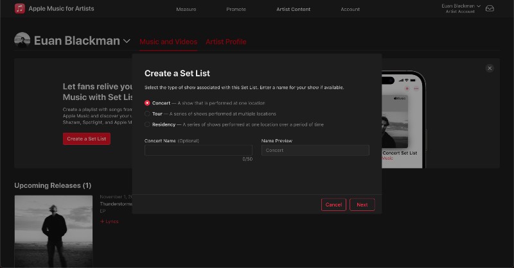
Task: Click the 0/50 character counter
Action: pyautogui.click(x=247, y=159)
